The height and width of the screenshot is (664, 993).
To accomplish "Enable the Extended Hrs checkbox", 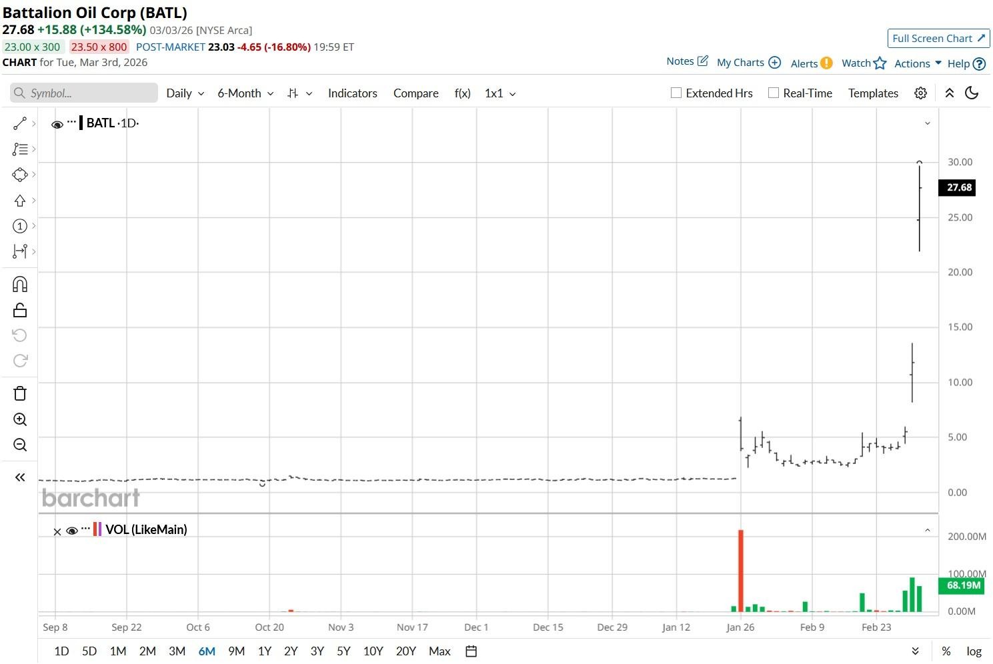I will pos(676,93).
